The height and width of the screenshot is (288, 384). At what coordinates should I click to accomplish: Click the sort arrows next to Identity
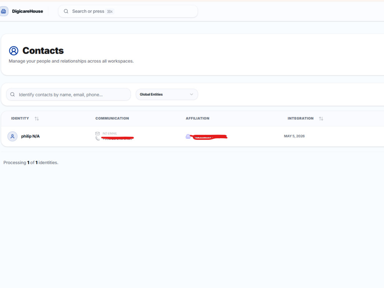click(37, 119)
